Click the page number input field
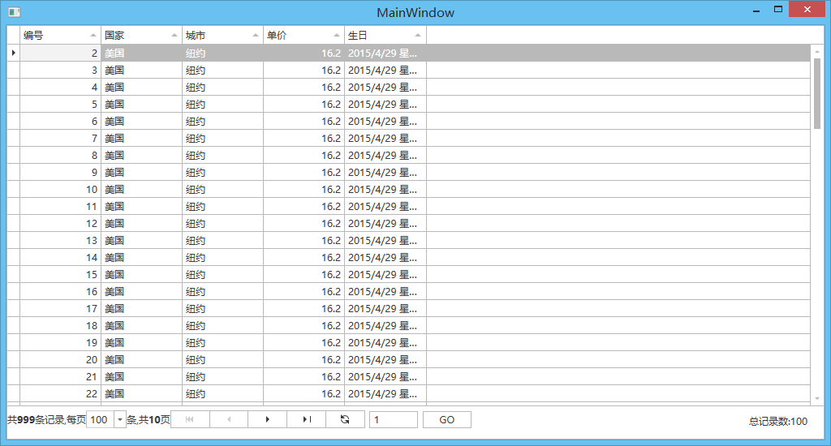The width and height of the screenshot is (831, 446). (394, 419)
